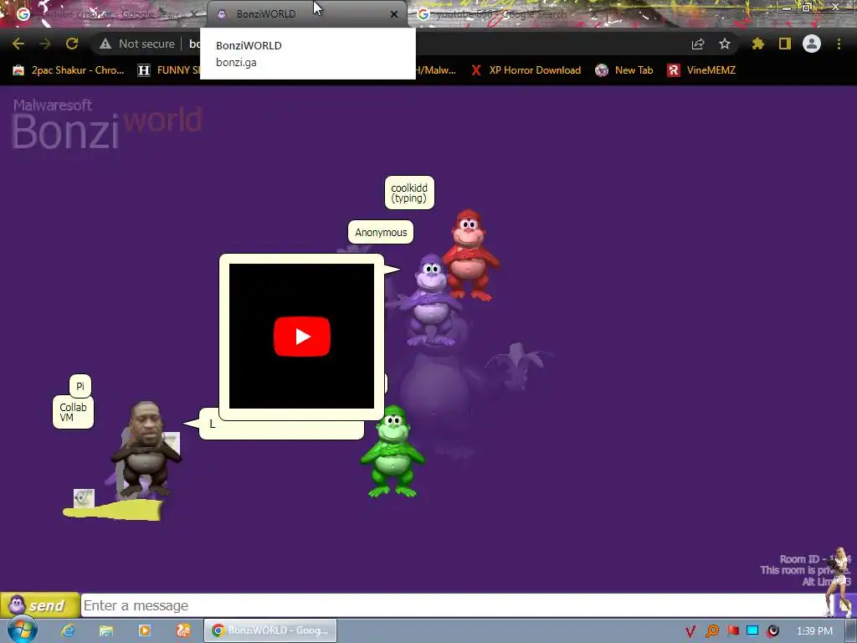Click the Collab VM name label
This screenshot has height=643, width=857.
click(x=74, y=412)
